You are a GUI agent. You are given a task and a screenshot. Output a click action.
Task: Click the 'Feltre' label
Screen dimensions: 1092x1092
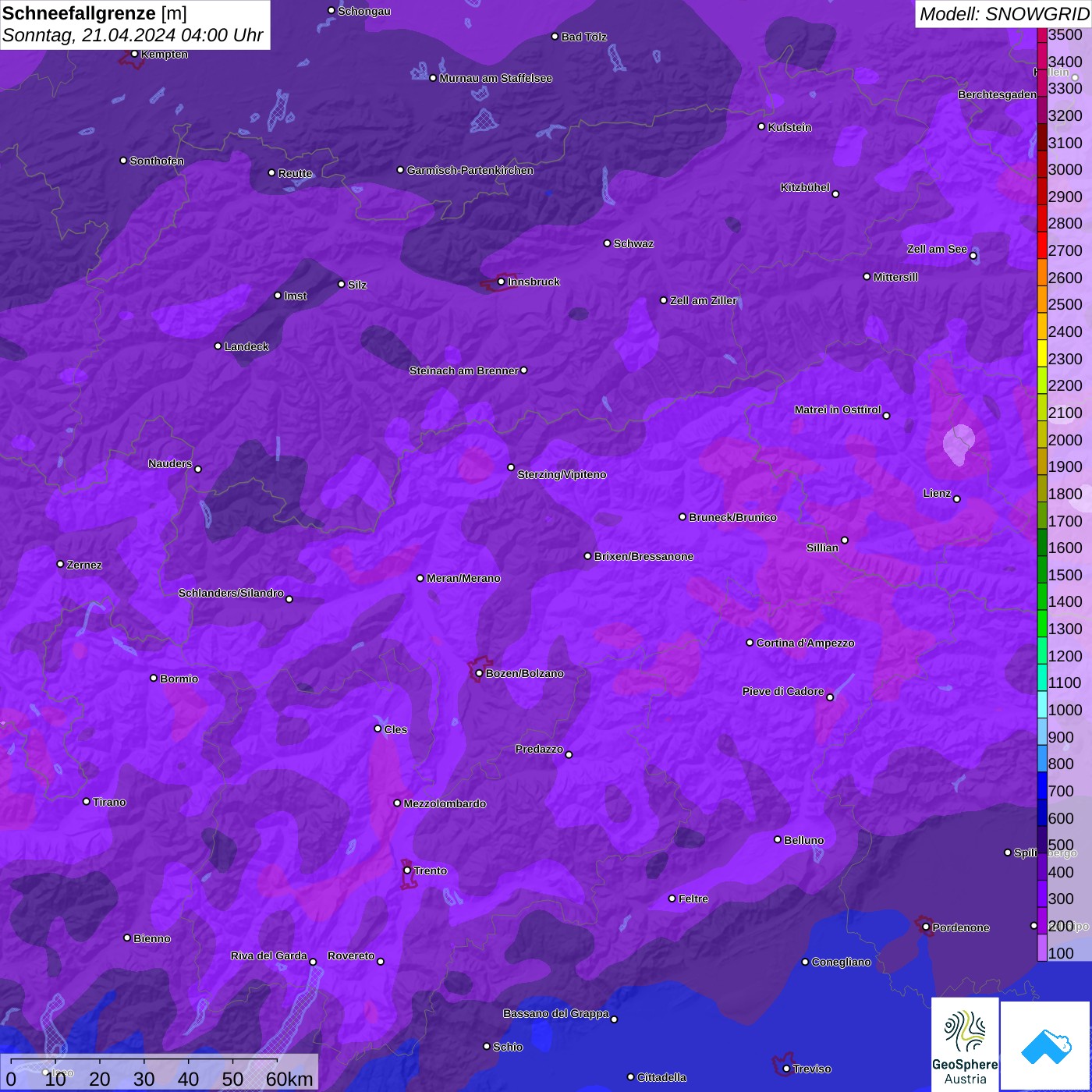point(693,899)
